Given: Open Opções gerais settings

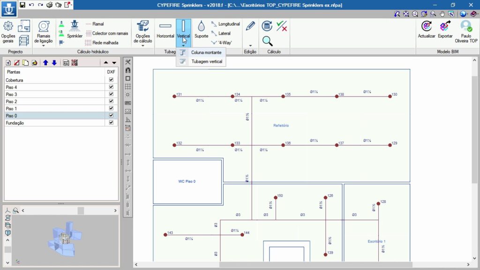Looking at the screenshot, I should pos(8,31).
